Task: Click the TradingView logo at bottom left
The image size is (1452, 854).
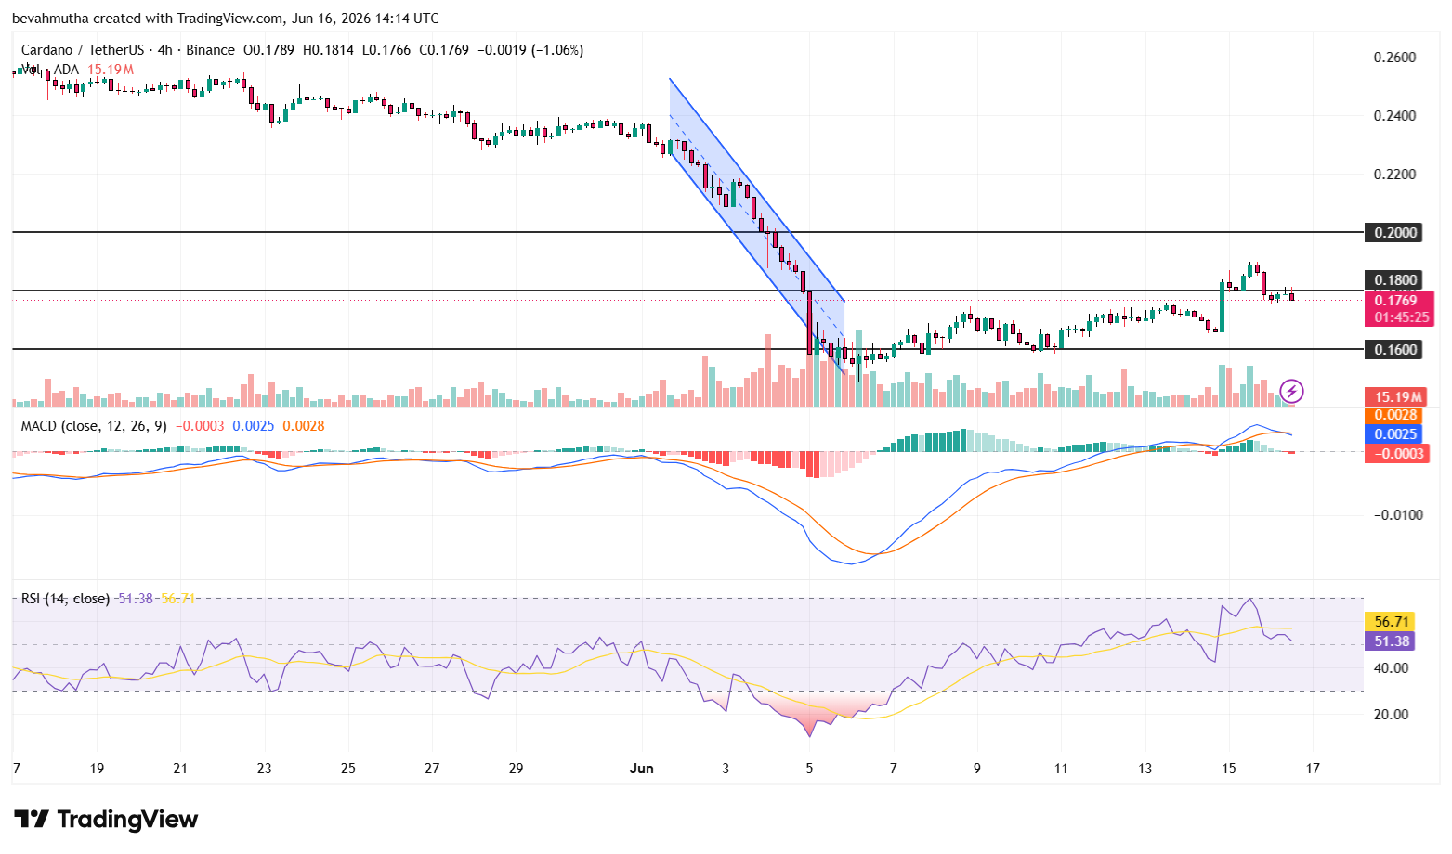Action: [106, 819]
